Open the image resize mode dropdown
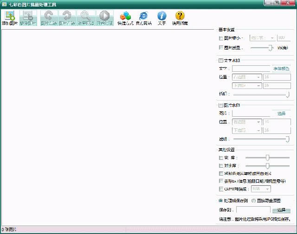 pyautogui.click(x=263, y=38)
